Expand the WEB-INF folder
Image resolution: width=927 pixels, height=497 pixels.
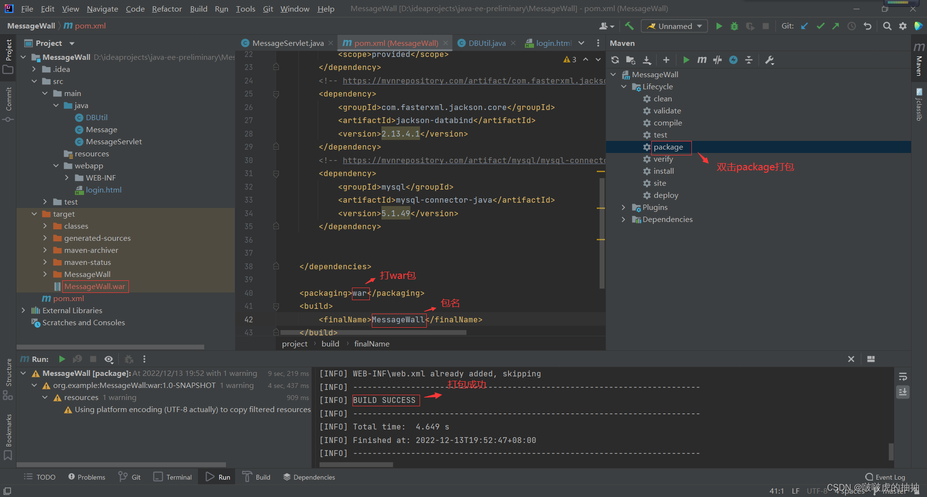tap(67, 178)
